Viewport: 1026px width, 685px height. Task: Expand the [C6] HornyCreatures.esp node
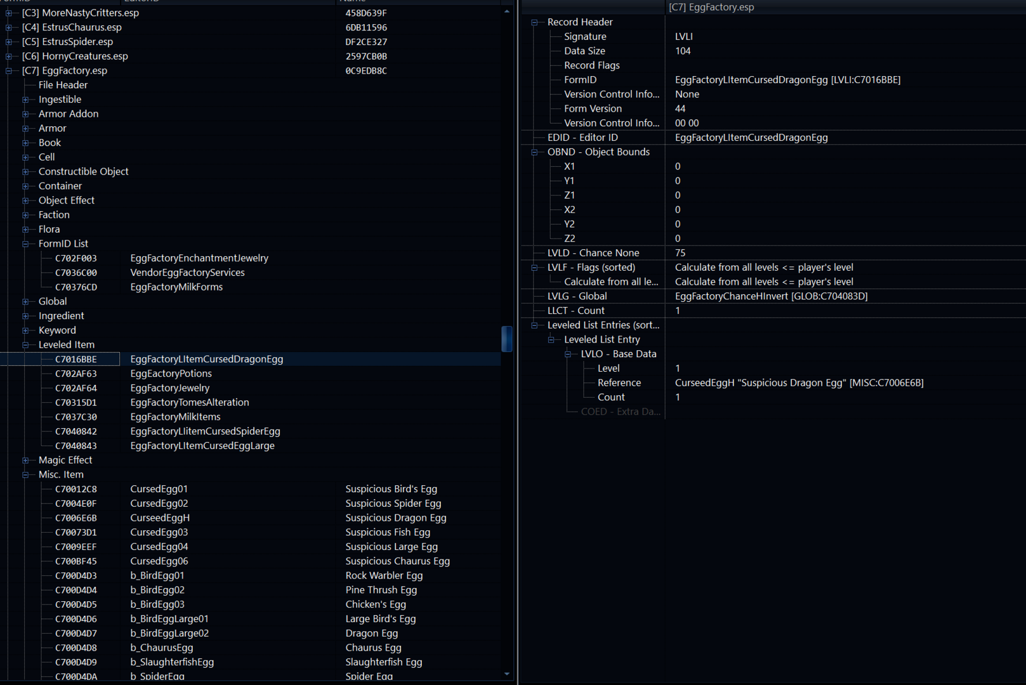coord(9,56)
